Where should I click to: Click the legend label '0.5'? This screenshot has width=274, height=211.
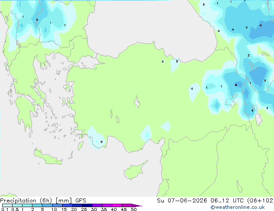point(15,209)
